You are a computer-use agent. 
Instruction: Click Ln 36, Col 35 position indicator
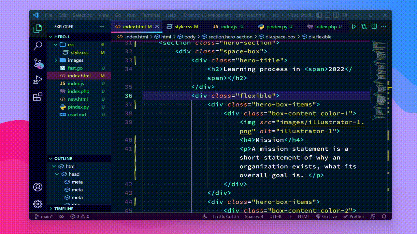[x=226, y=216]
